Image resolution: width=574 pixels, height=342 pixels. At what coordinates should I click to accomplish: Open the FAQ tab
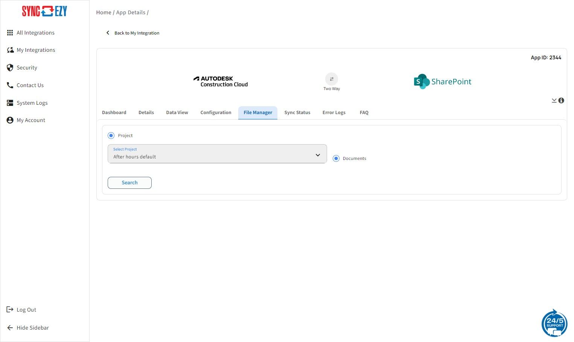click(x=364, y=113)
